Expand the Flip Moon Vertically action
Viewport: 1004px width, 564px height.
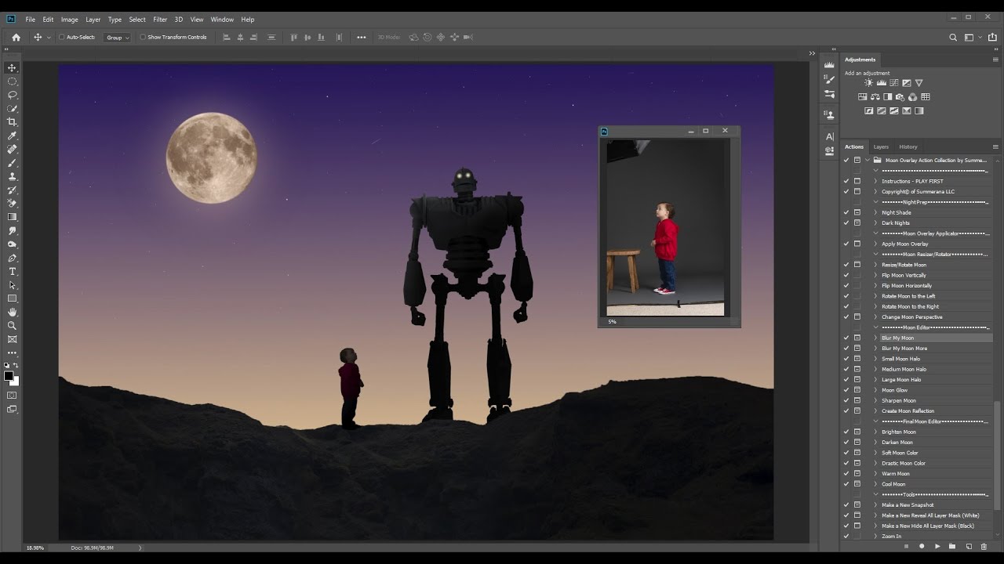pyautogui.click(x=876, y=275)
